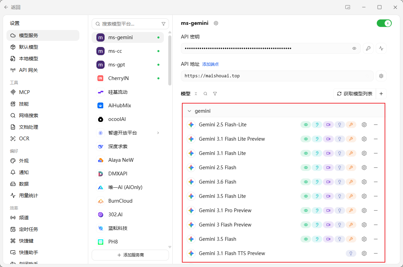Add a model with the plus button
Screen dimensions: 403x267
coord(381,94)
